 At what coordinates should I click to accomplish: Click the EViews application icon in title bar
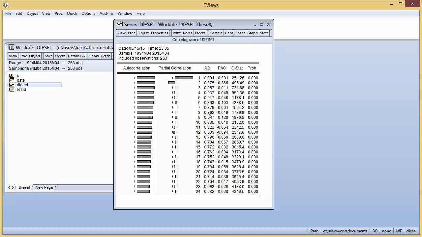[x=6, y=5]
